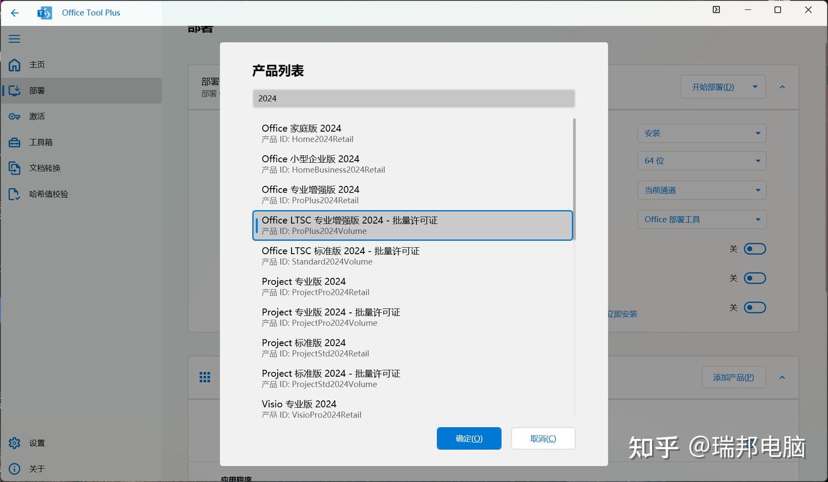
Task: Collapse the deploy section chevron
Action: [x=782, y=87]
